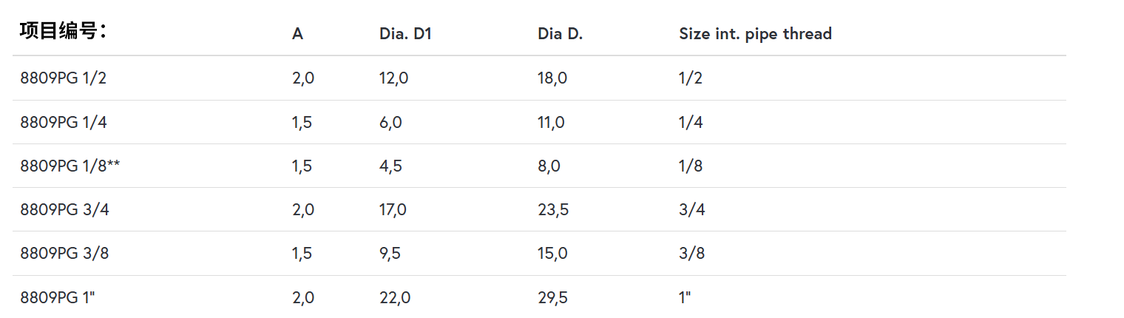The image size is (1124, 318).
Task: Select item number 8809PG 1"
Action: [x=58, y=298]
